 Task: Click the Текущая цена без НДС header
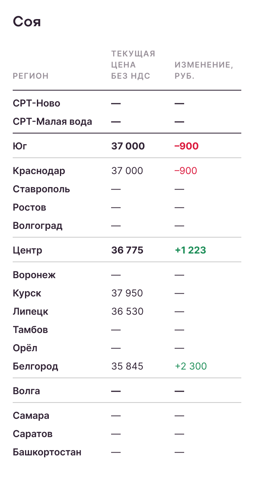[133, 65]
